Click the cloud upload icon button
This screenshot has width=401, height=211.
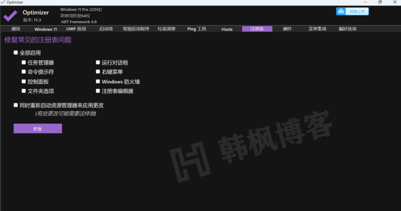coord(341,12)
